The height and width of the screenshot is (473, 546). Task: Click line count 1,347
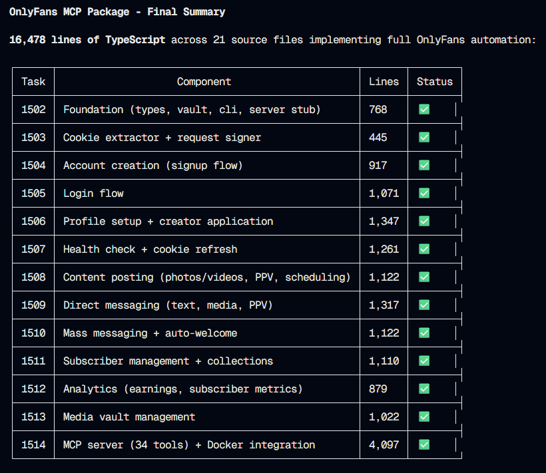(x=384, y=221)
